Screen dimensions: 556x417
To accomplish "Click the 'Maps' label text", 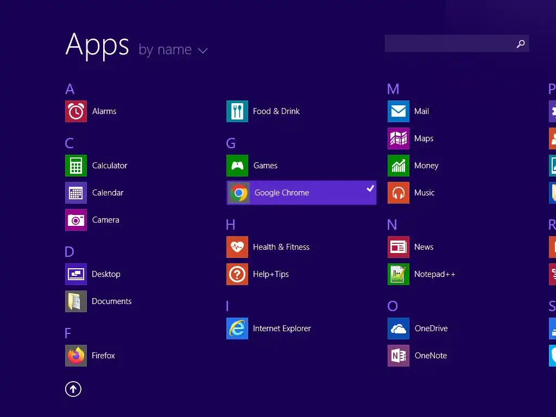I will pos(424,138).
